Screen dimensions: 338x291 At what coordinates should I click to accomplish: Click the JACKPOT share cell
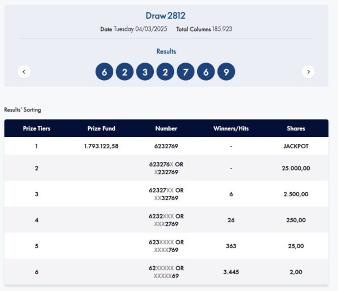(x=296, y=146)
